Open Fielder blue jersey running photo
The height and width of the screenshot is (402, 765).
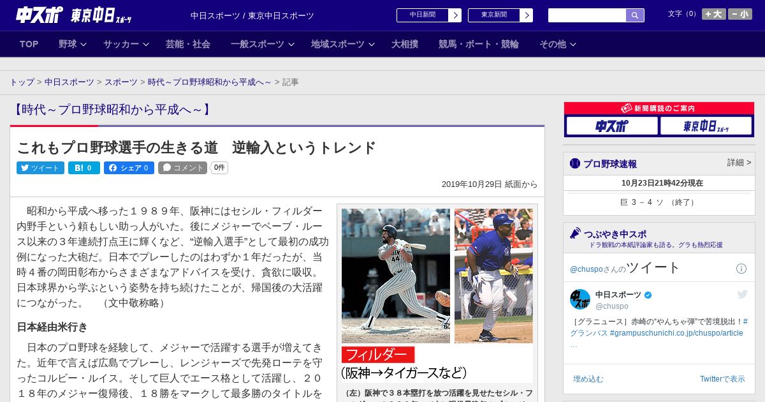[x=493, y=276]
